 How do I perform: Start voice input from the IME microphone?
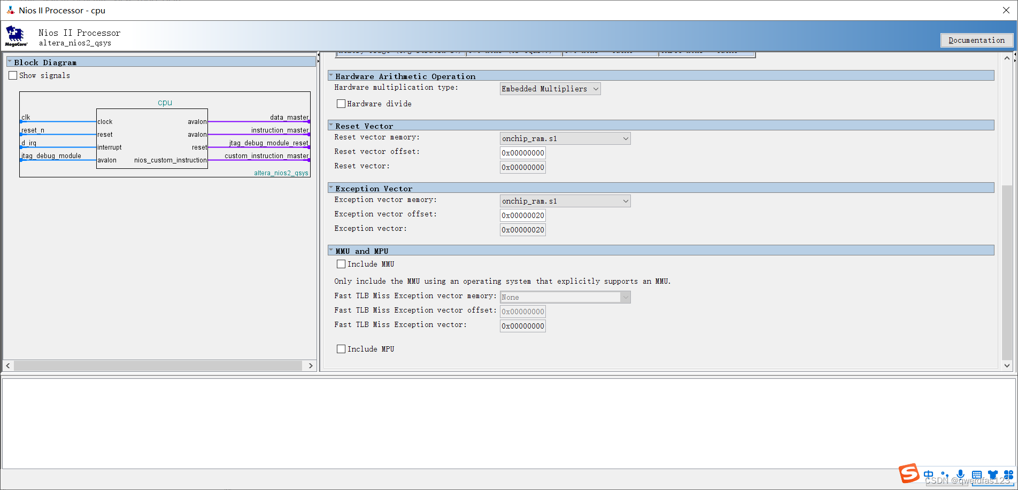click(961, 475)
